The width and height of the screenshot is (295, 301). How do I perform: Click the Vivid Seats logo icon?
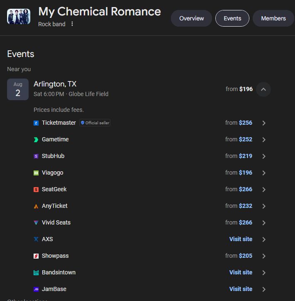(36, 223)
